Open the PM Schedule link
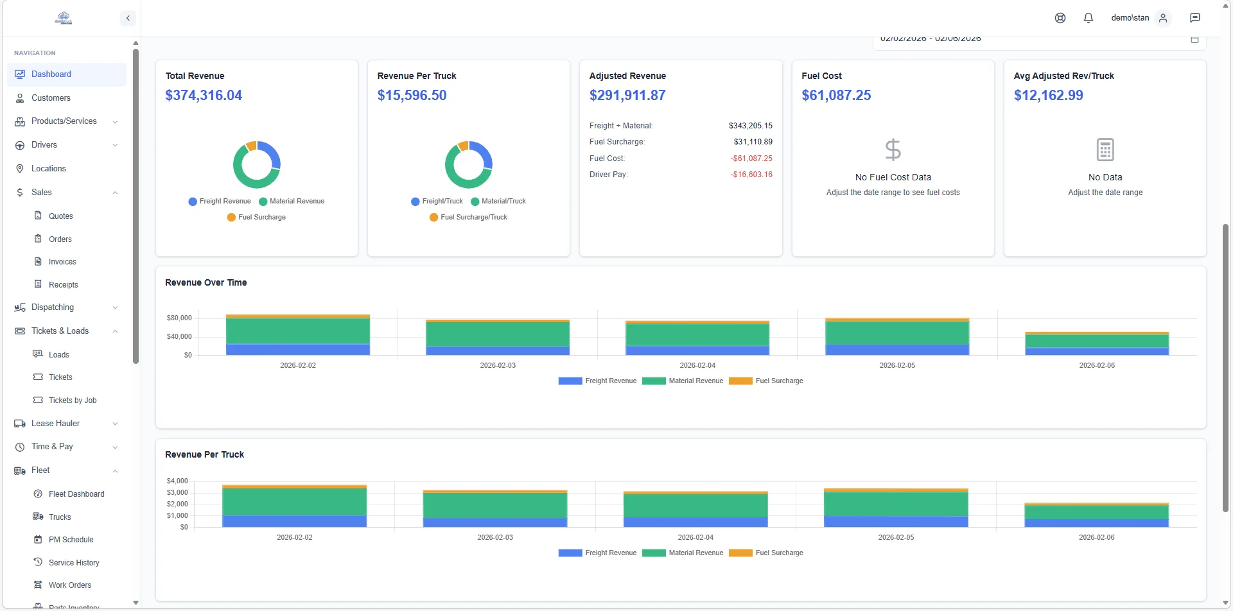This screenshot has width=1233, height=611. (71, 539)
